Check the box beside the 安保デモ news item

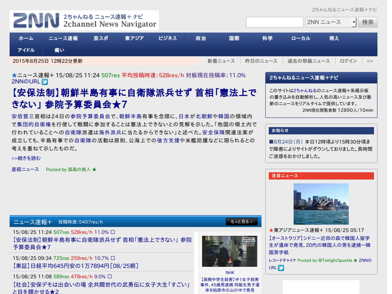tap(110, 276)
